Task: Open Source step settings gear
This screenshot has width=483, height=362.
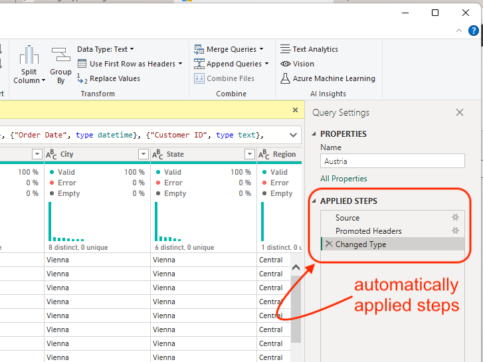Action: [x=456, y=217]
